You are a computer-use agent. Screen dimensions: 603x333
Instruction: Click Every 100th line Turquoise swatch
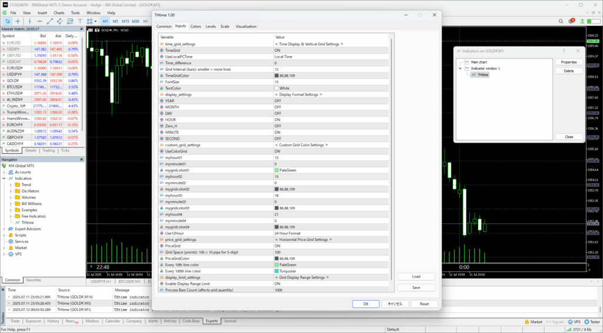(277, 271)
